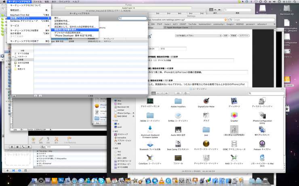Select すべての項目 category in Keychain
Image resolution: width=299 pixels, height=186 pixels.
click(x=23, y=54)
